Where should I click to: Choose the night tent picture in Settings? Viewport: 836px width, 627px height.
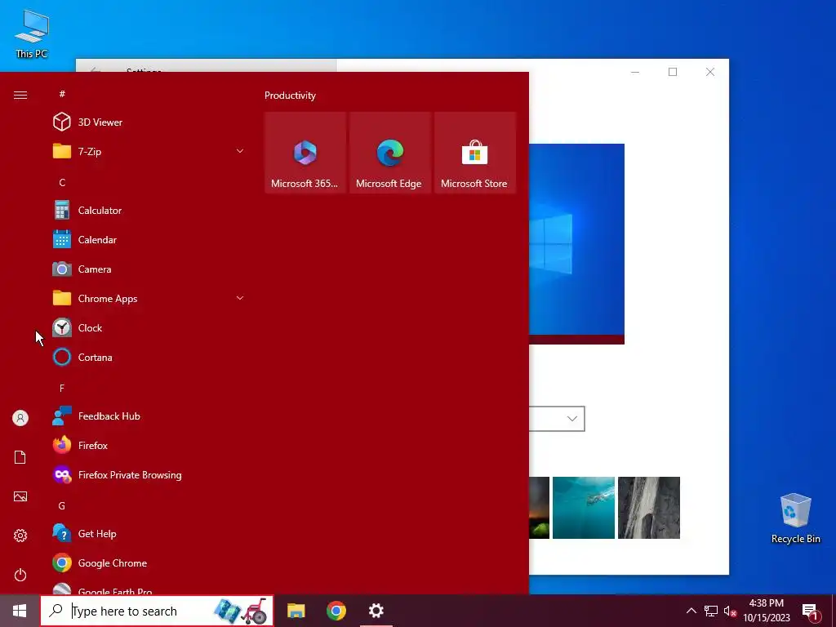[539, 508]
